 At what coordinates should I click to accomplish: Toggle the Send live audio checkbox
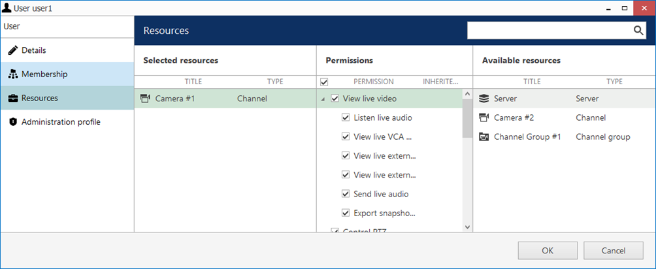pos(346,194)
